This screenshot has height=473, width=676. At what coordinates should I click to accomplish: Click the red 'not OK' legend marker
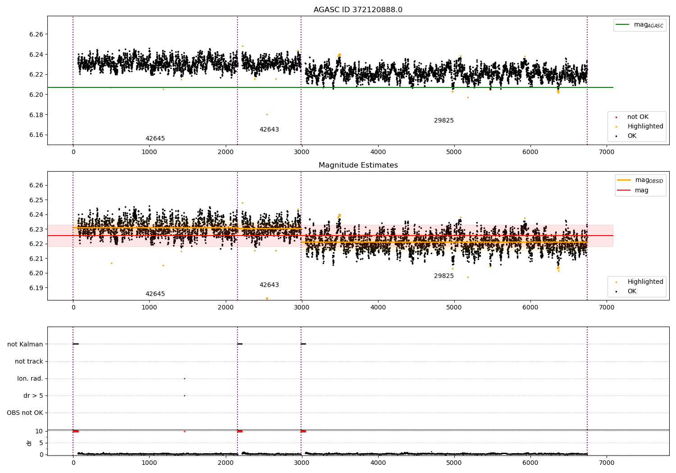click(616, 117)
